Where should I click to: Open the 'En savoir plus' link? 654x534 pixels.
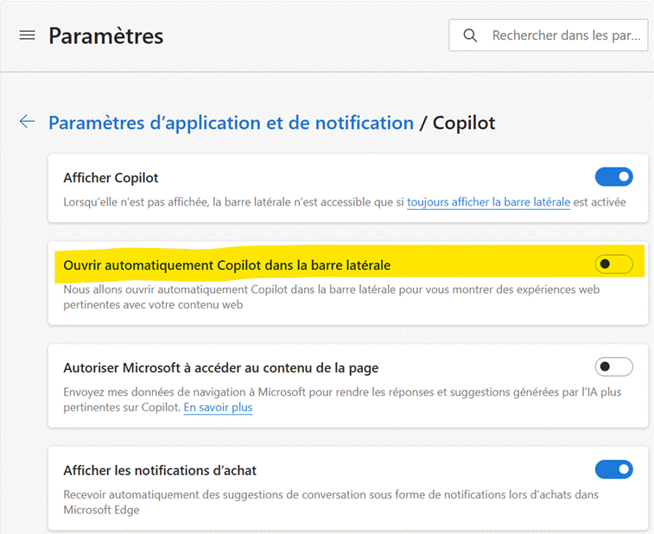coord(218,408)
